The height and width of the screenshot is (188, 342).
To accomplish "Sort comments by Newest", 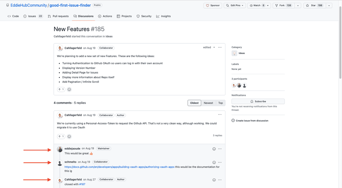I will pyautogui.click(x=208, y=103).
